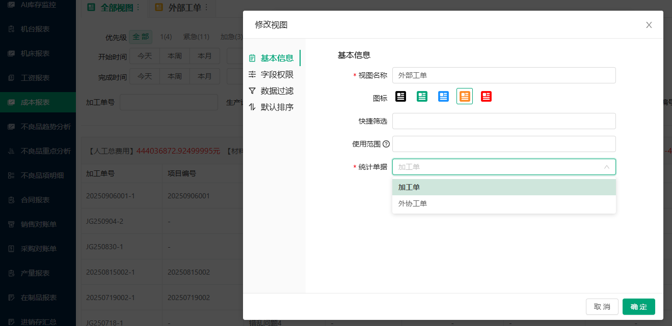Screen dimensions: 672x326
Task: Select the black view icon
Action: tap(401, 96)
